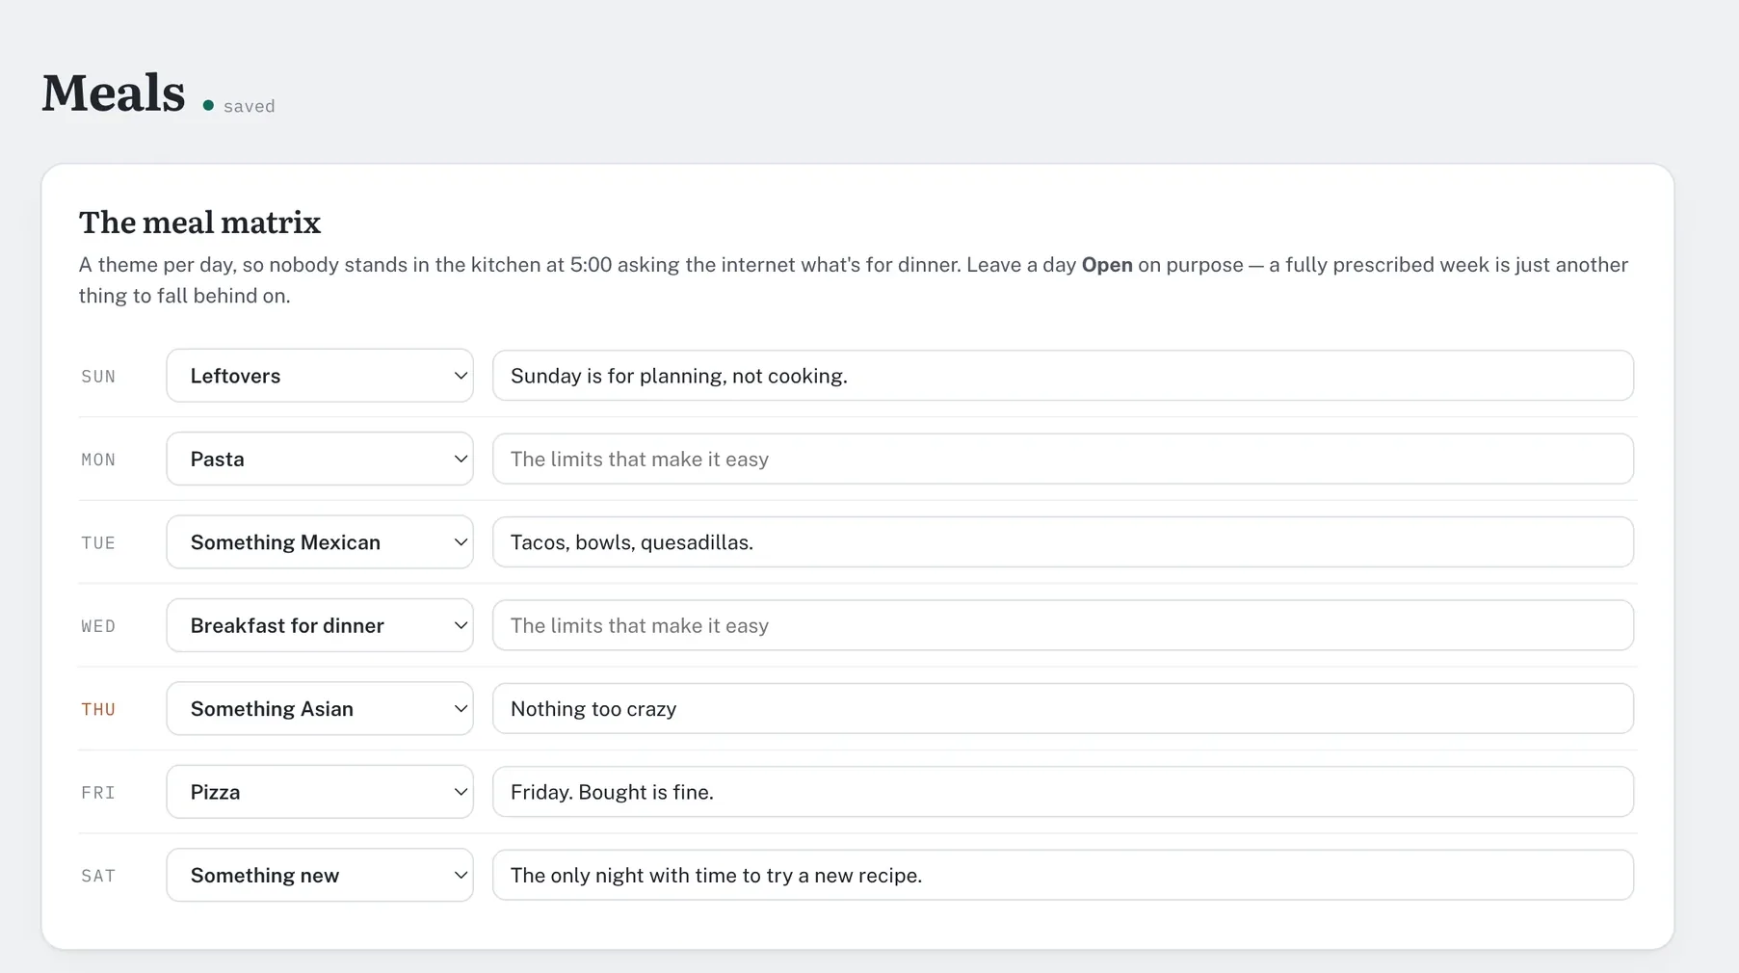Open the Wednesday dropdown showing Breakfast for dinner

point(320,625)
